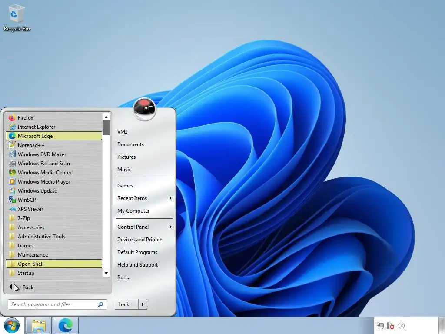Click the programs list scroll up arrow
This screenshot has width=445, height=334.
tap(106, 117)
